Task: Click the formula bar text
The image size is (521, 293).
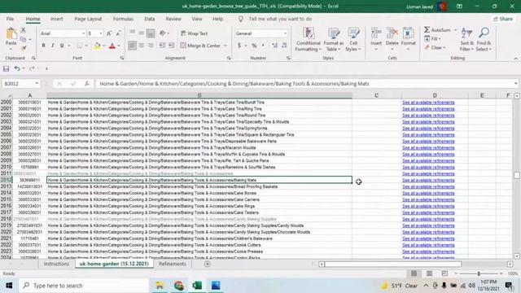Action: point(234,84)
